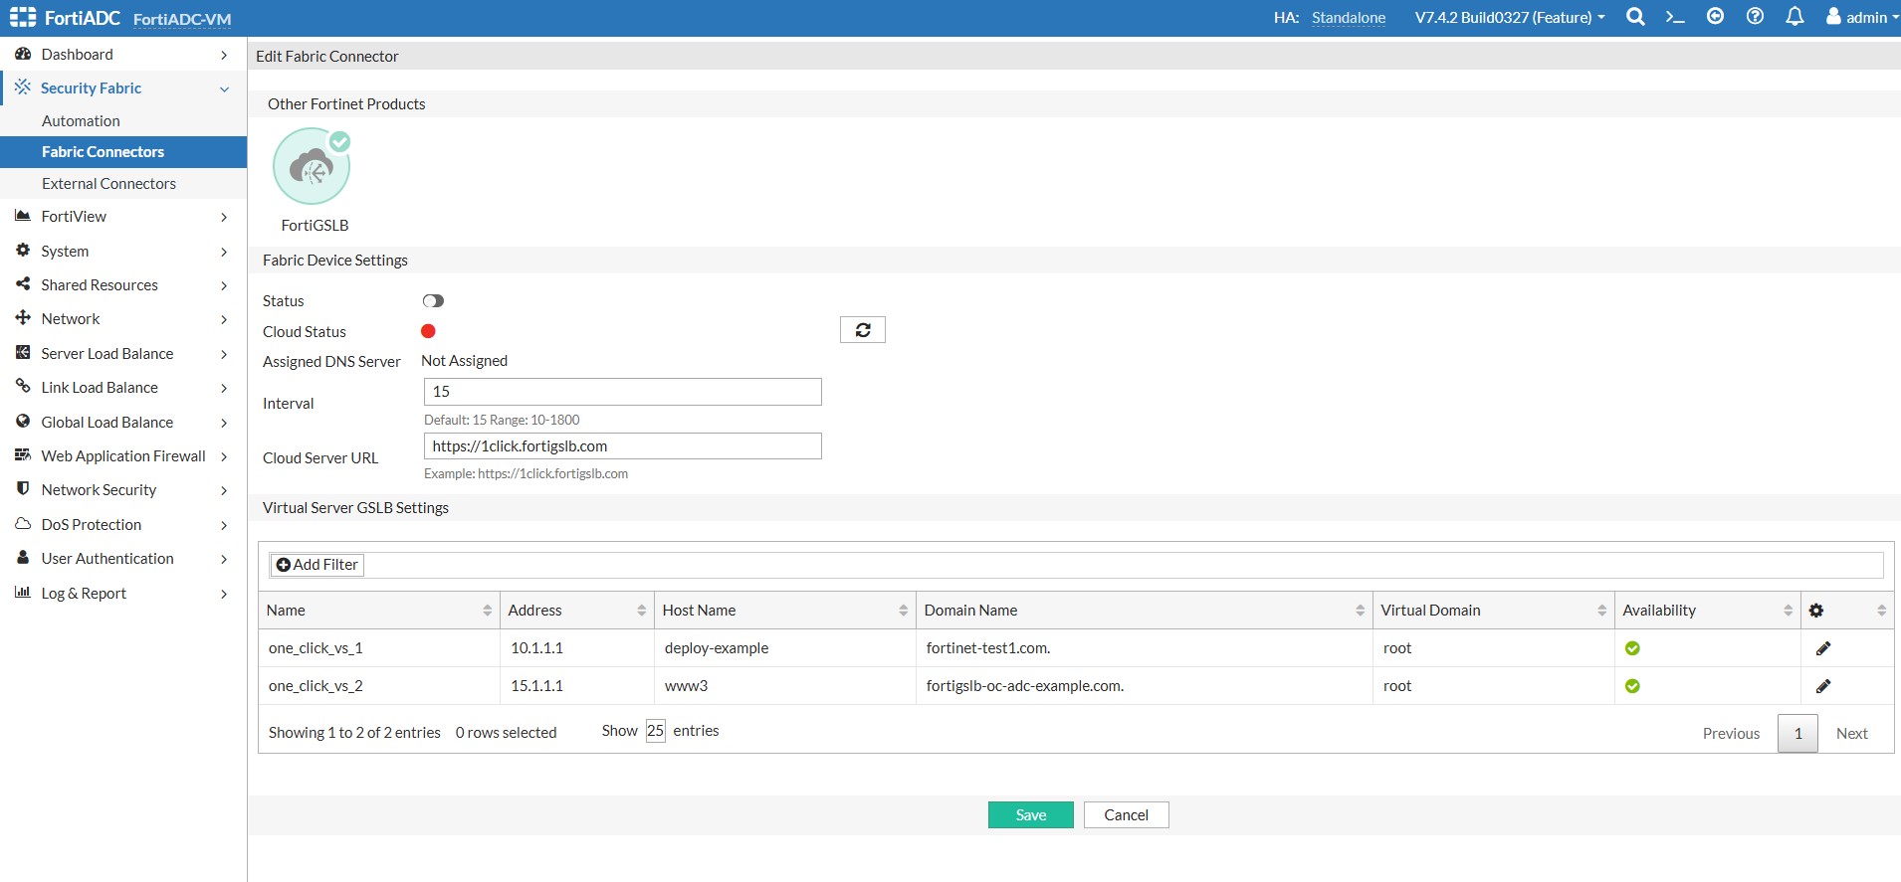Refresh the cloud status
The image size is (1901, 882).
tap(862, 330)
